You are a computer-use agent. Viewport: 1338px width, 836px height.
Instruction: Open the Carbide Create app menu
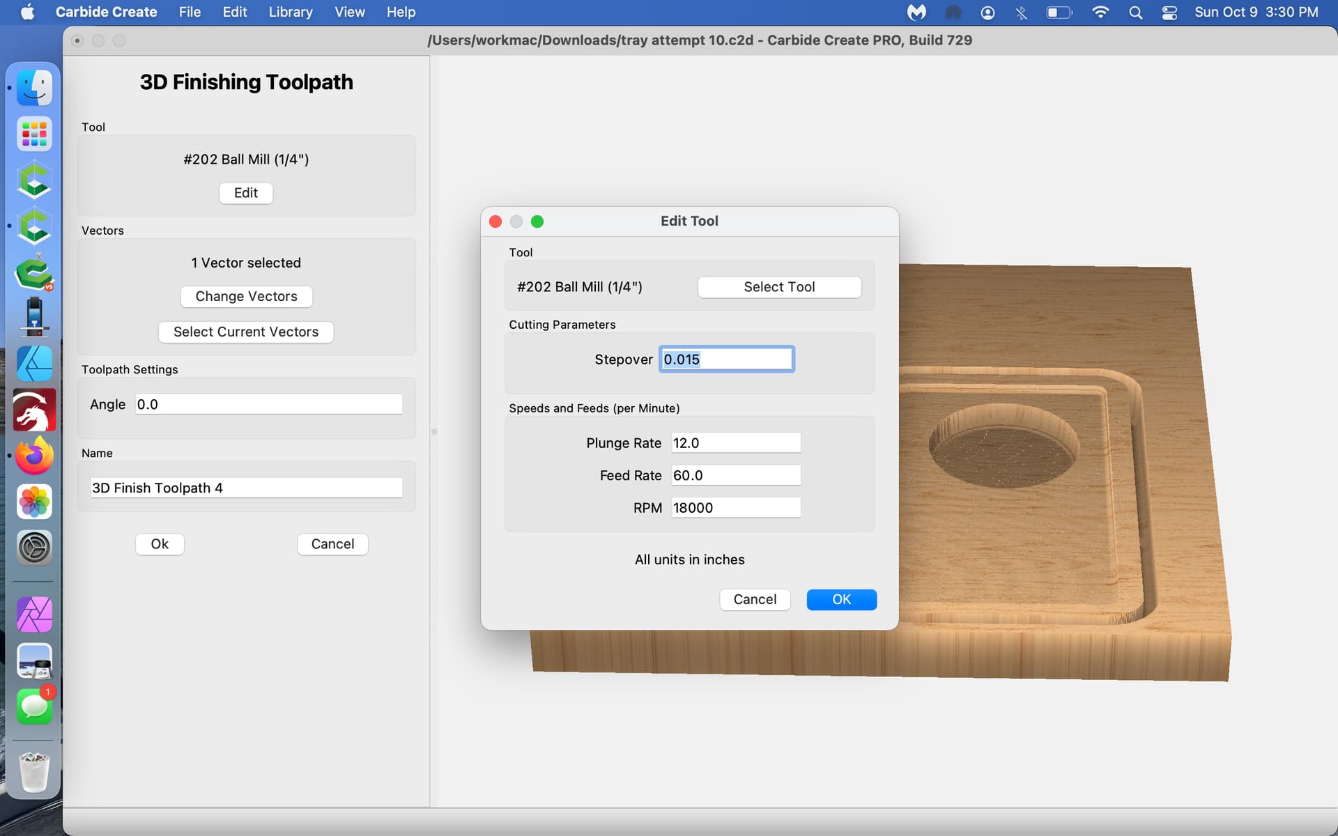(x=107, y=12)
